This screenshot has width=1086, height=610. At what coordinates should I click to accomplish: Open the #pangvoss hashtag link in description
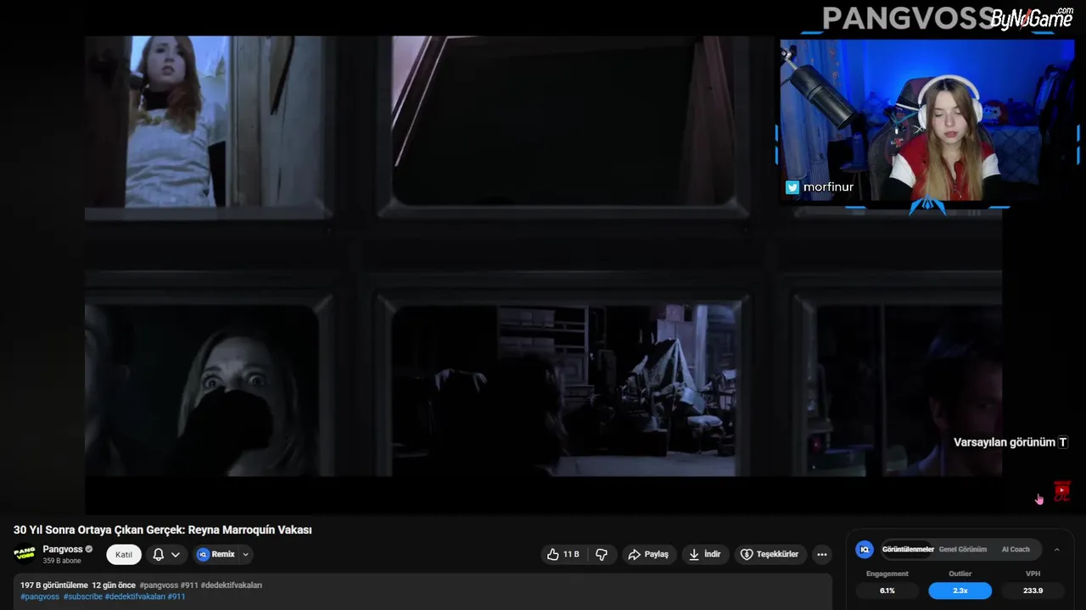[40, 596]
